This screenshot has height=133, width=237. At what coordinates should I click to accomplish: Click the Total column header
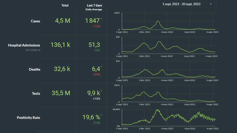(65, 6)
